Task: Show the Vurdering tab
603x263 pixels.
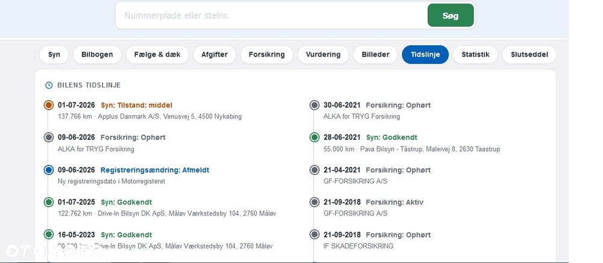Action: pos(323,55)
